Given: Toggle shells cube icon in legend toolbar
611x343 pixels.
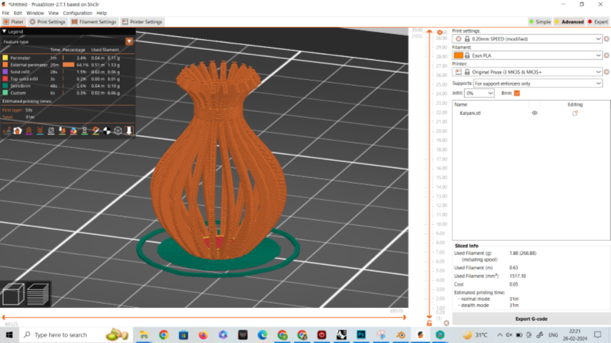Looking at the screenshot, I should [x=118, y=131].
